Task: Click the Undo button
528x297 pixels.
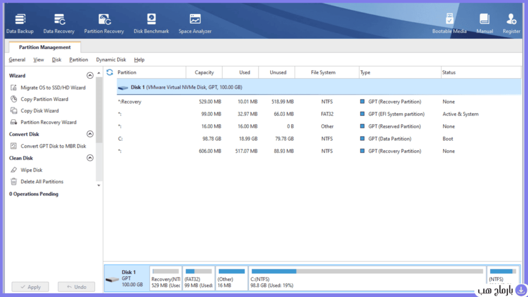Action: (76, 287)
